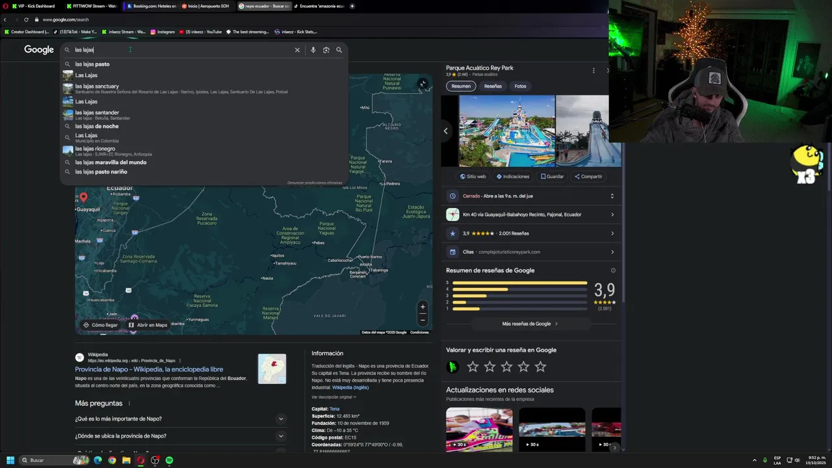
Task: Click the magnifier search submit icon
Action: [x=339, y=50]
